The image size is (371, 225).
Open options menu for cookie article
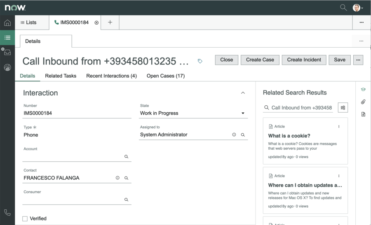click(339, 127)
